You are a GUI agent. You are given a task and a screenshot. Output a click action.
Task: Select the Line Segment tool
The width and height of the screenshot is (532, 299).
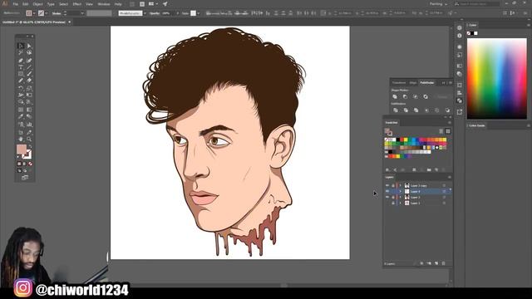[29, 67]
